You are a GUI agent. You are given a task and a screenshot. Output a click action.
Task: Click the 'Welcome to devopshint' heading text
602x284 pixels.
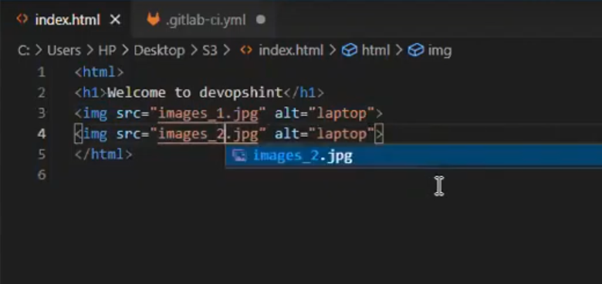click(x=195, y=92)
